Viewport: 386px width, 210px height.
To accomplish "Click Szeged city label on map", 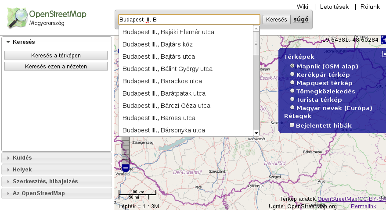I will click(x=275, y=177).
